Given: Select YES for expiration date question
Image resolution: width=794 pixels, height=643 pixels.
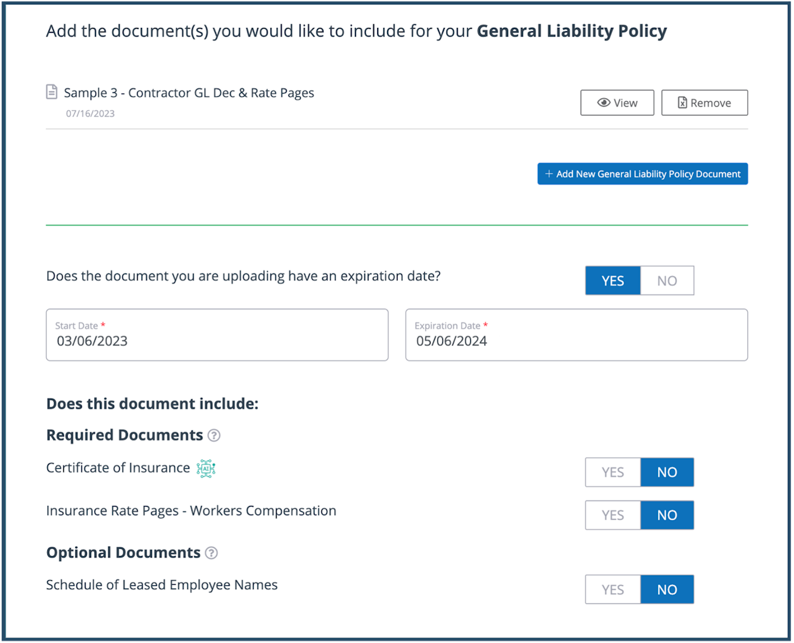Looking at the screenshot, I should click(x=613, y=281).
